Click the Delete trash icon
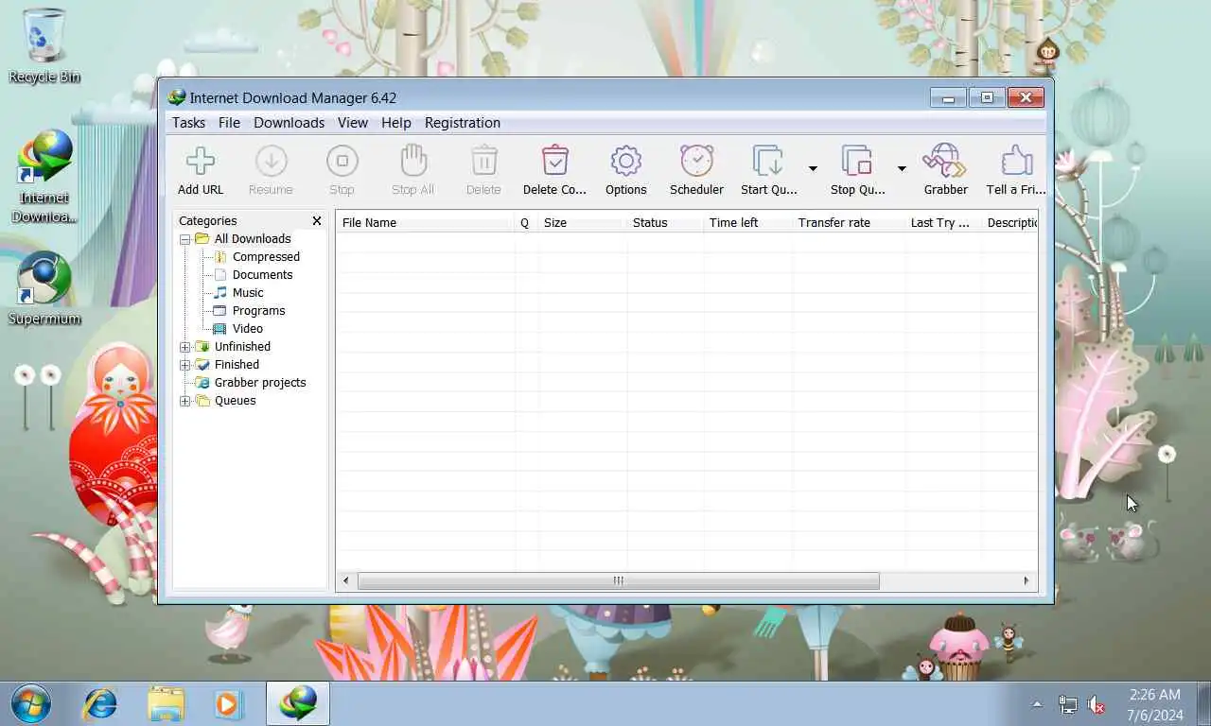1211x726 pixels. [x=483, y=162]
